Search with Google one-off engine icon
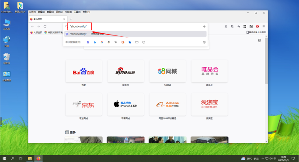 [102, 42]
